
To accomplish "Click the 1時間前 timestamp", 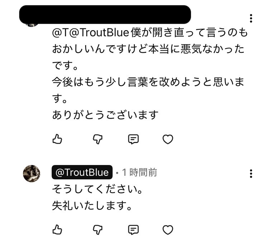I will [139, 173].
